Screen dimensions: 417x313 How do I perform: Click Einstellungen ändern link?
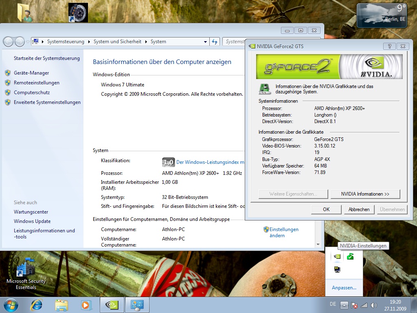click(284, 232)
